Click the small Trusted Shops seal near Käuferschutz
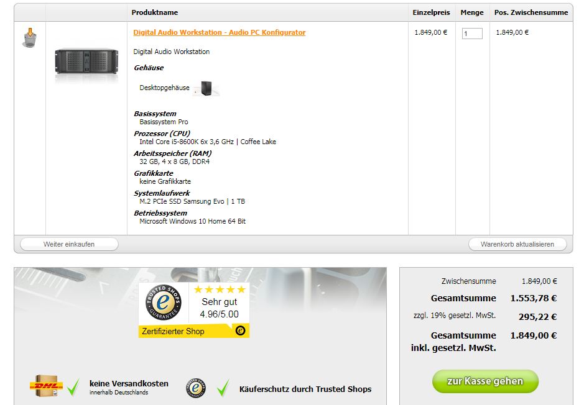 (196, 388)
